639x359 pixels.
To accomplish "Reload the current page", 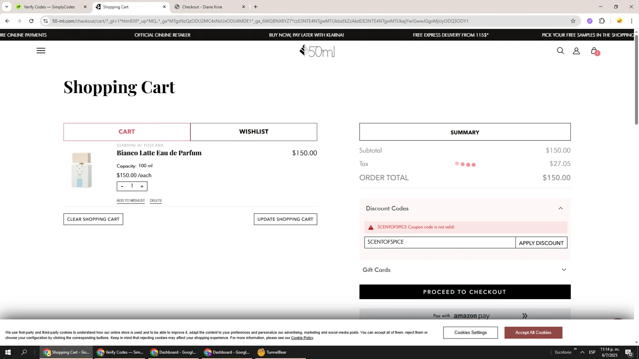I will coord(31,21).
